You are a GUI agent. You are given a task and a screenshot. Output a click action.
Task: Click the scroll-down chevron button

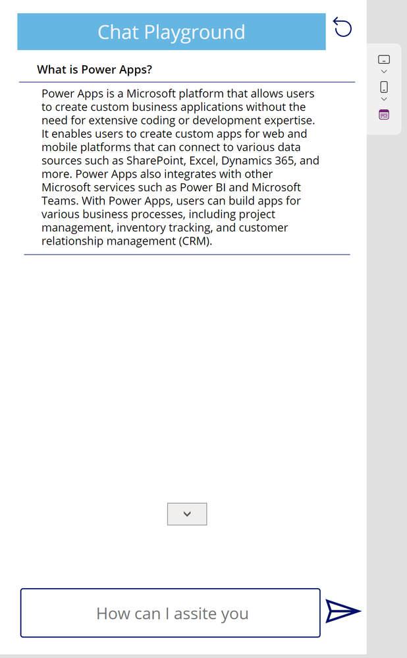(187, 514)
